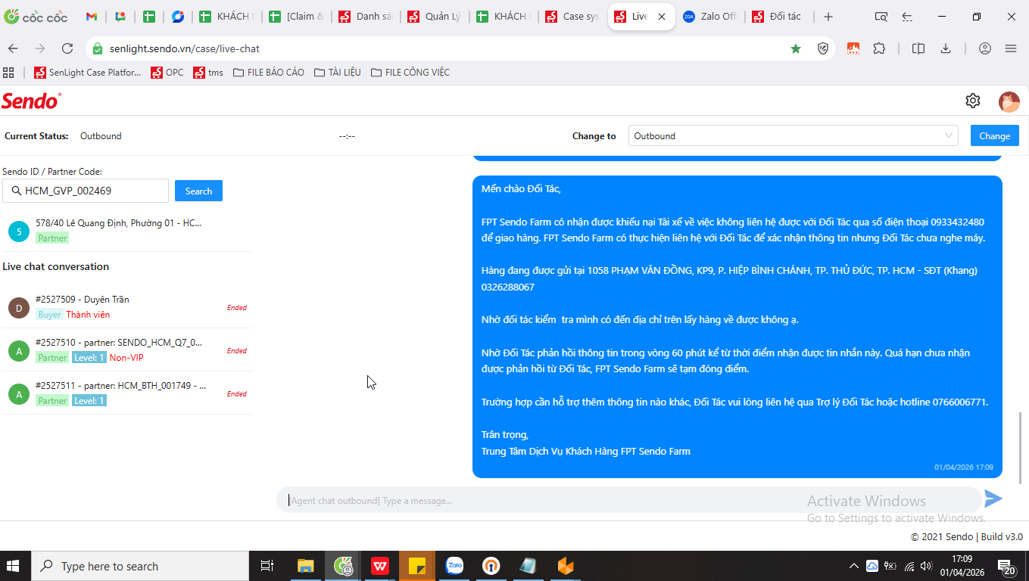Click the Search button for partner code
Image resolution: width=1029 pixels, height=581 pixels.
(x=198, y=191)
